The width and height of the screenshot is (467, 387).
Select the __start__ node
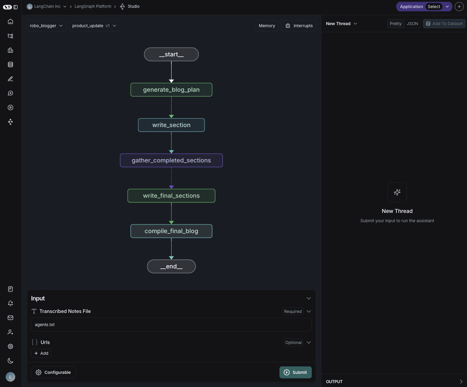pos(171,54)
